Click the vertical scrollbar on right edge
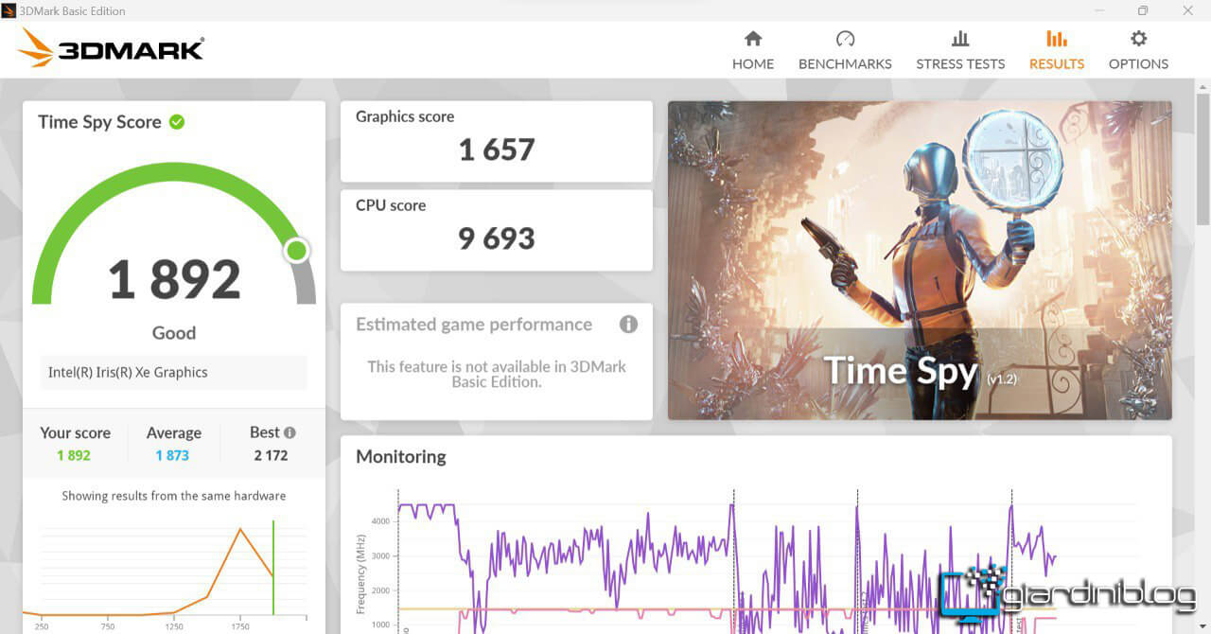 (x=1202, y=161)
